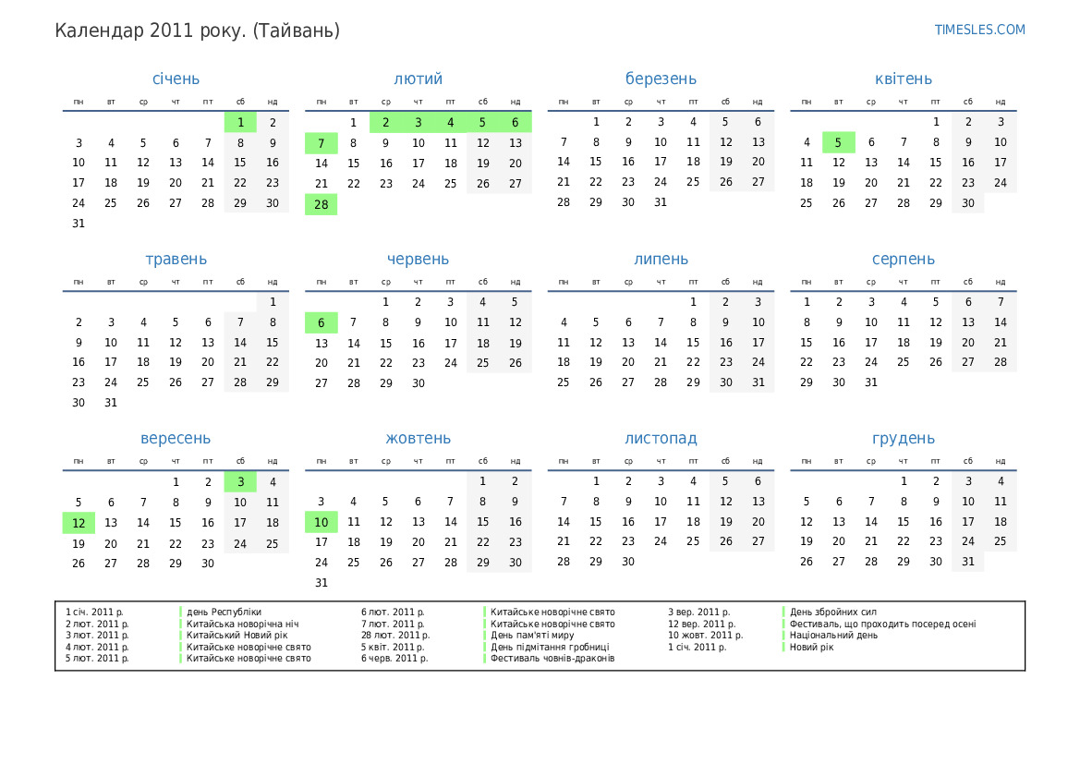Click highlighted September 3 cell
Screen dimensions: 1080x764
tap(240, 482)
